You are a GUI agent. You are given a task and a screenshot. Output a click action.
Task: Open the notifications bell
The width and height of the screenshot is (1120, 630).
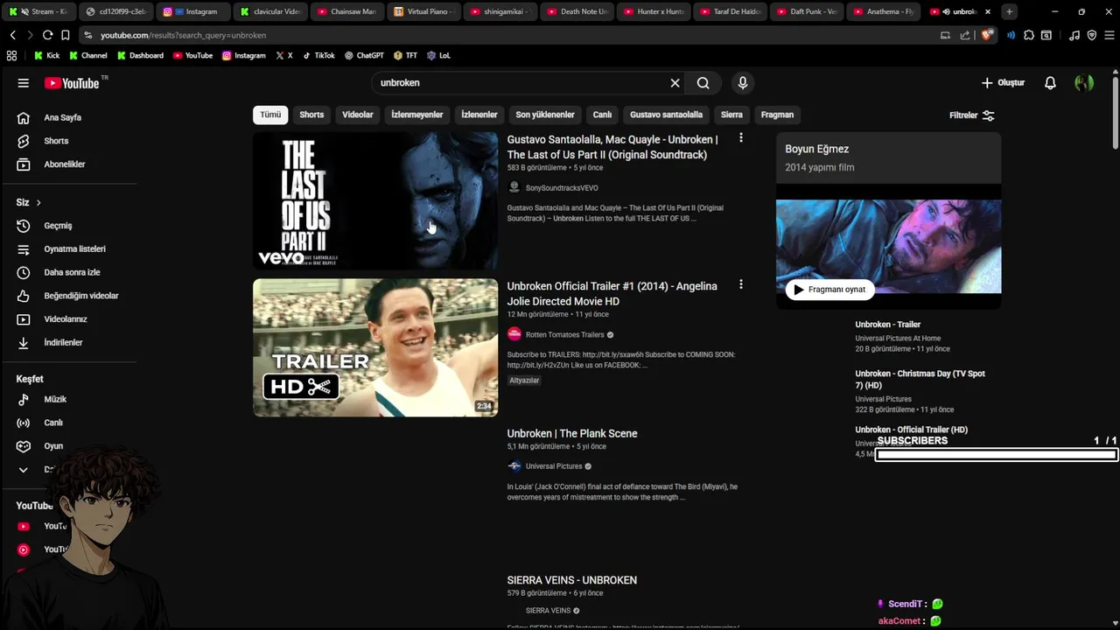pos(1050,83)
